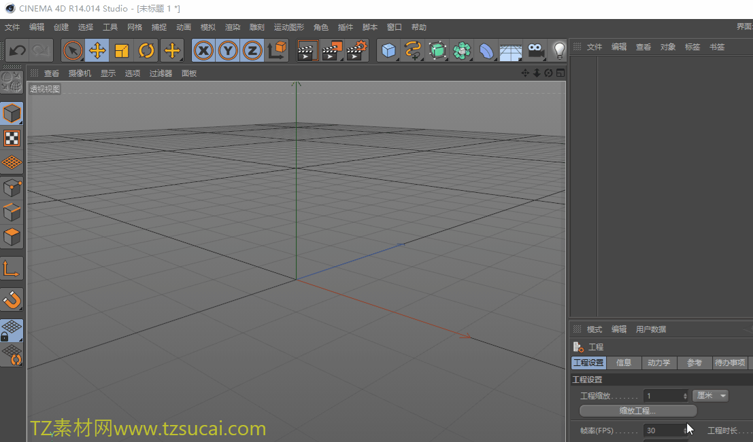The height and width of the screenshot is (442, 753).
Task: Toggle the Y axis lock
Action: tap(228, 50)
